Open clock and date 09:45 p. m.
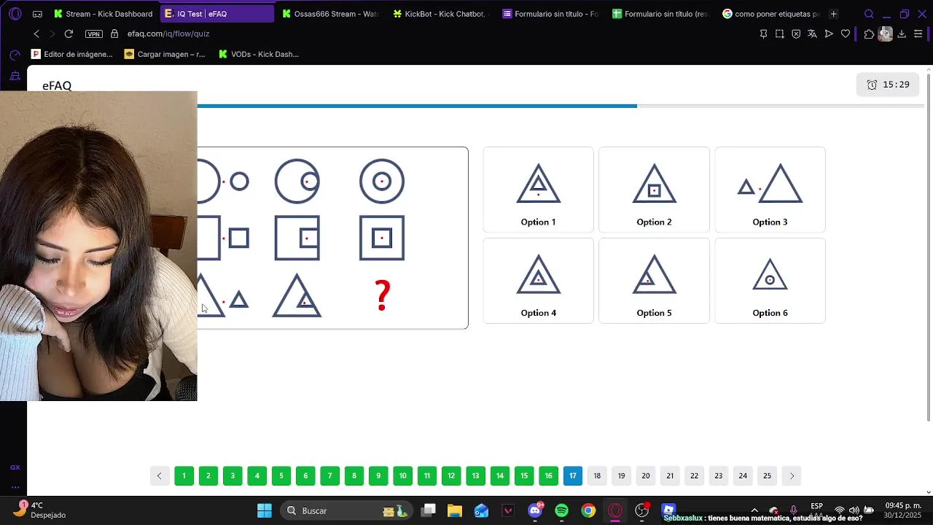This screenshot has height=525, width=933. point(904,510)
